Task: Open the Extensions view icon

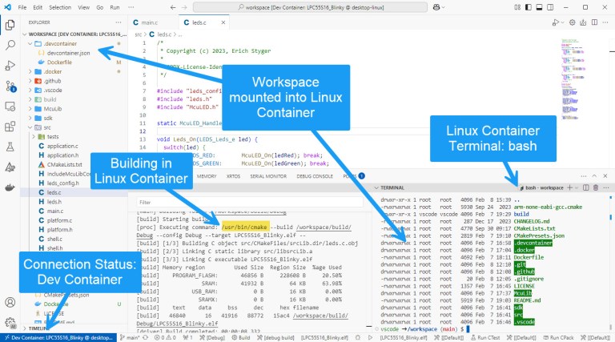Action: 10,127
